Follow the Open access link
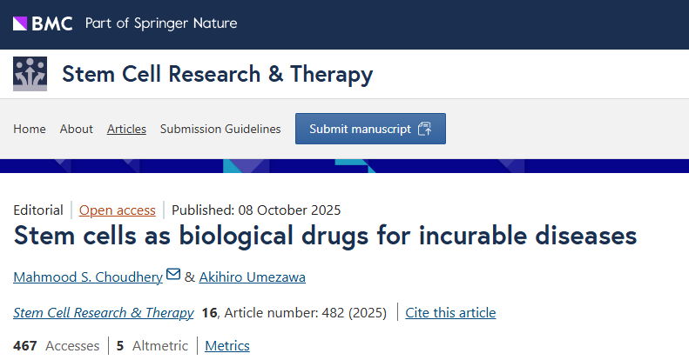689x360 pixels. tap(118, 210)
